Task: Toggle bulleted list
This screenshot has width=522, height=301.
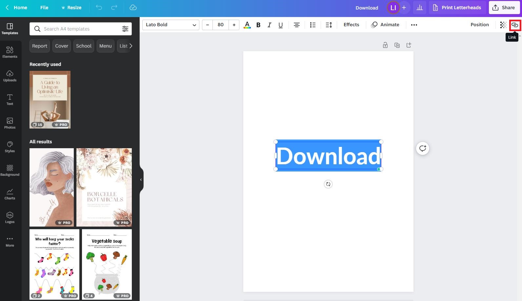Action: point(313,25)
